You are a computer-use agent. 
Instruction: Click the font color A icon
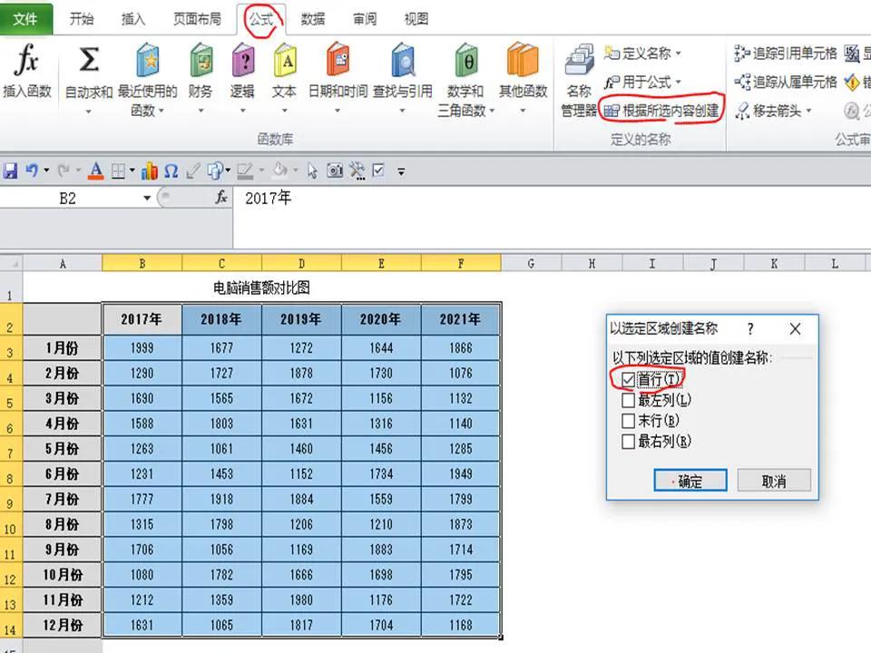tap(96, 171)
